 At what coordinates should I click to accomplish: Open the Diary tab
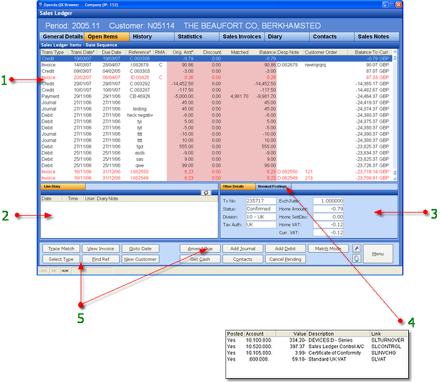point(287,37)
